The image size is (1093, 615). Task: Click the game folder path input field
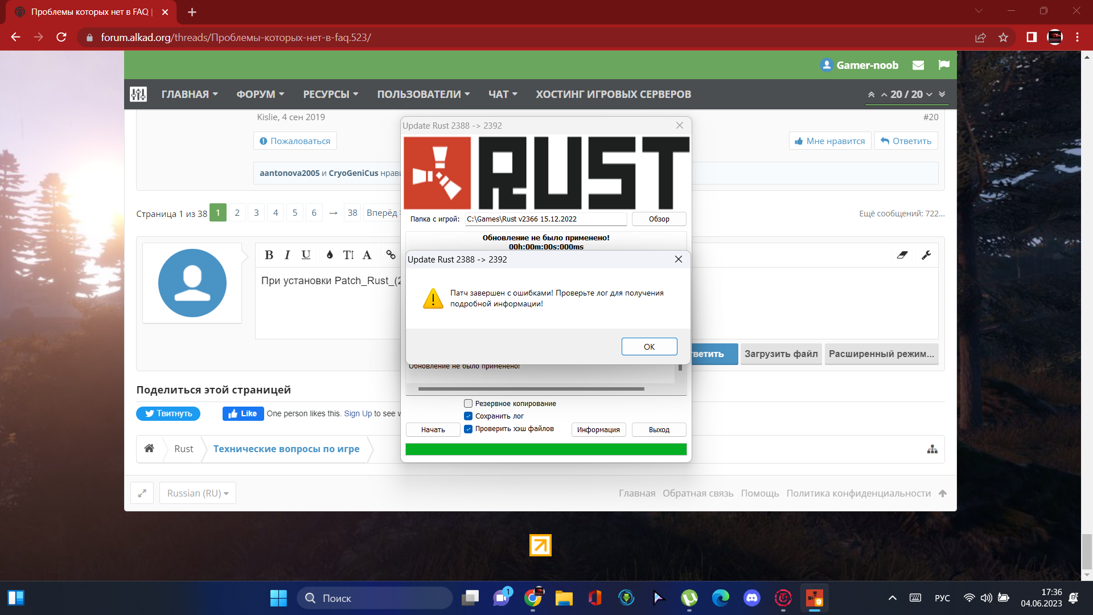click(545, 219)
